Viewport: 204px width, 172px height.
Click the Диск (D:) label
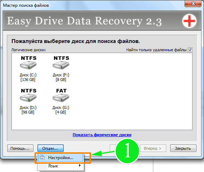[28, 107]
